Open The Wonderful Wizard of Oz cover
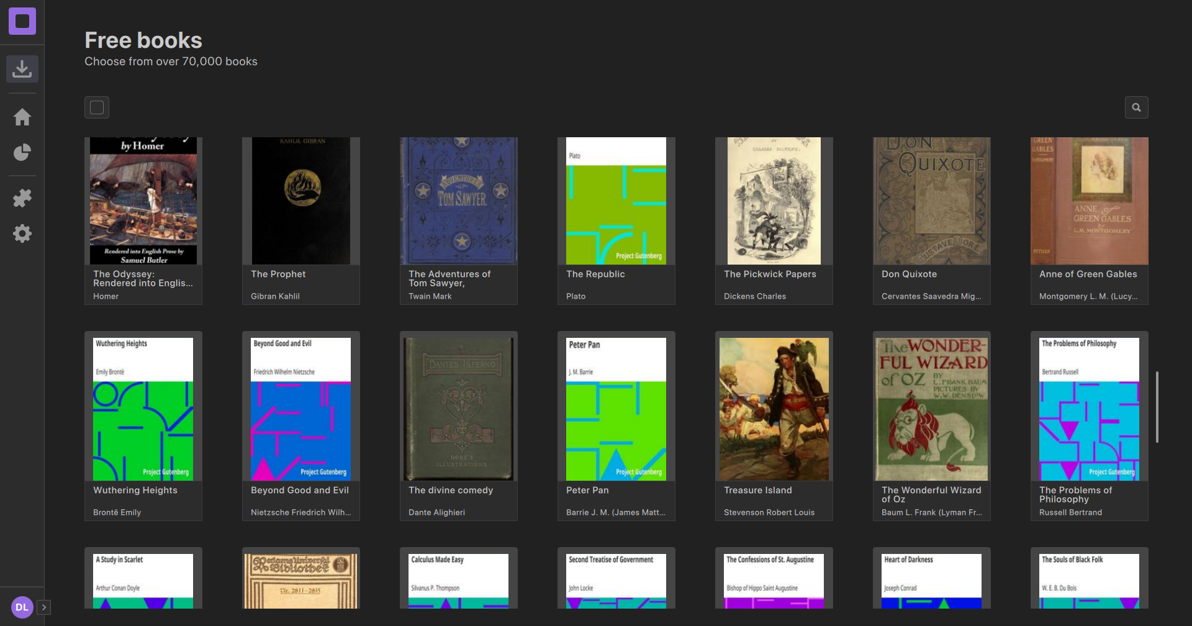1192x626 pixels. click(x=932, y=409)
